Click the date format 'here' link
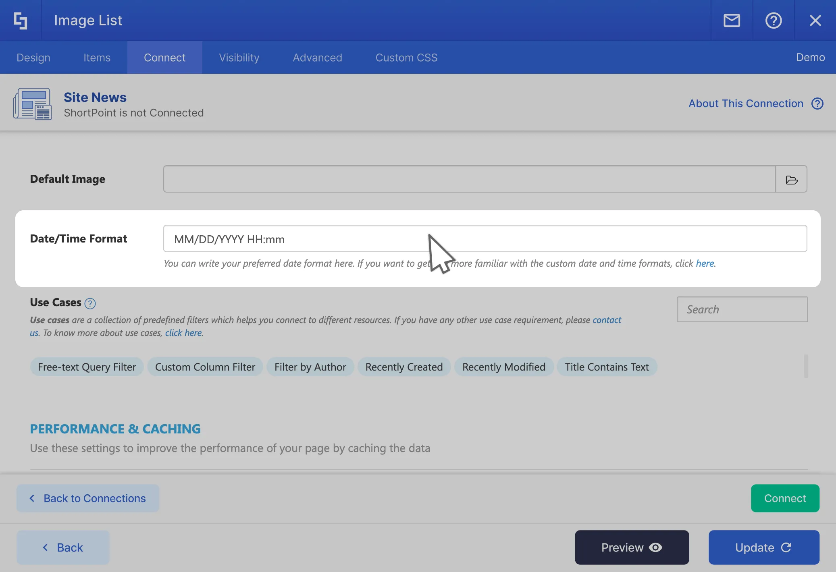836x572 pixels. pyautogui.click(x=705, y=263)
